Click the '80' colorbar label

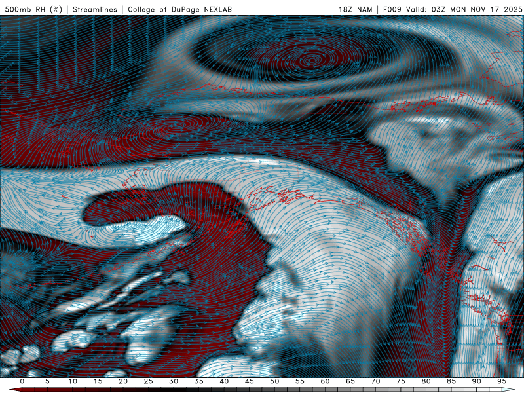click(x=426, y=381)
